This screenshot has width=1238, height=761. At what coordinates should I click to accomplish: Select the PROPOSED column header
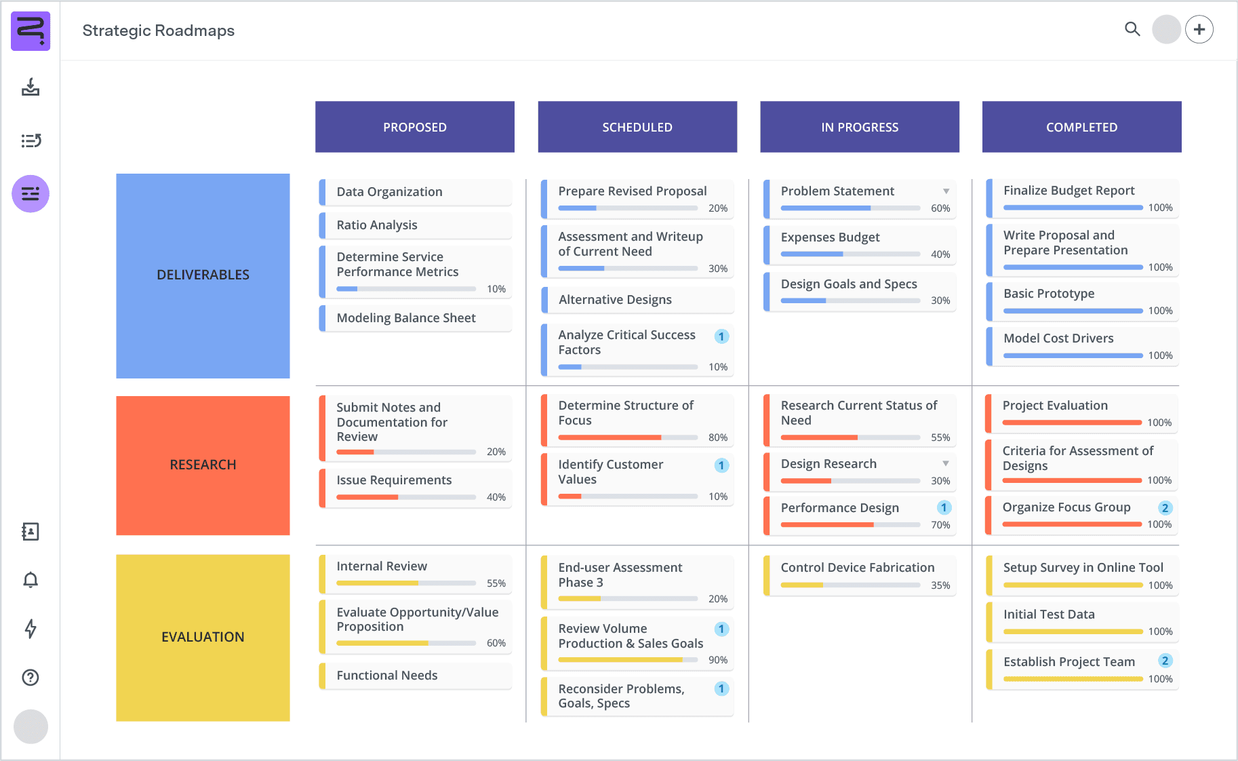(x=414, y=127)
